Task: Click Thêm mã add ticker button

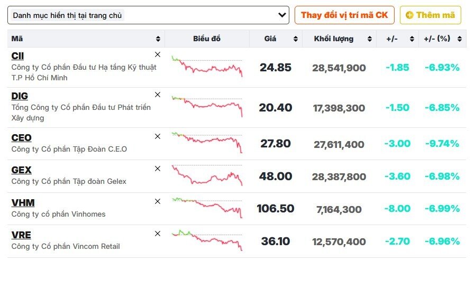Action: tap(431, 15)
